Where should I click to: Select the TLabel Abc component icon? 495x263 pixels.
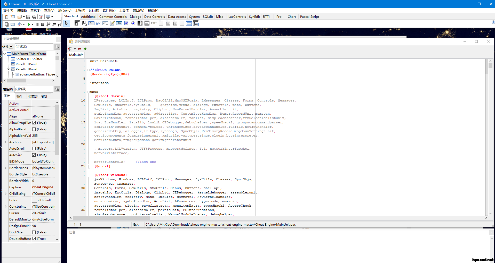tap(98, 23)
